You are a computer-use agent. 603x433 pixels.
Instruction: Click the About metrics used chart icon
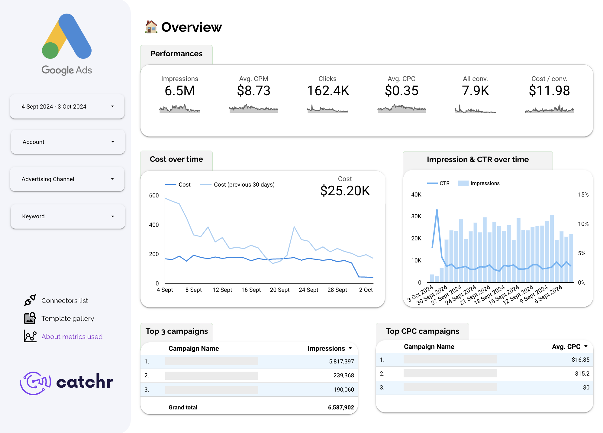(x=30, y=336)
